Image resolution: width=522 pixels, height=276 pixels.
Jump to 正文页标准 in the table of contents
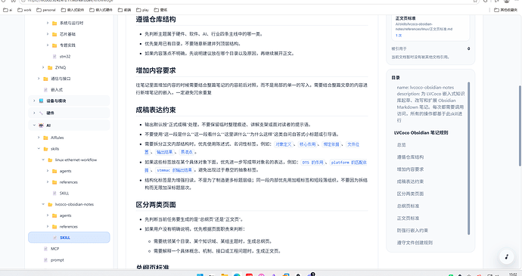pos(408,219)
